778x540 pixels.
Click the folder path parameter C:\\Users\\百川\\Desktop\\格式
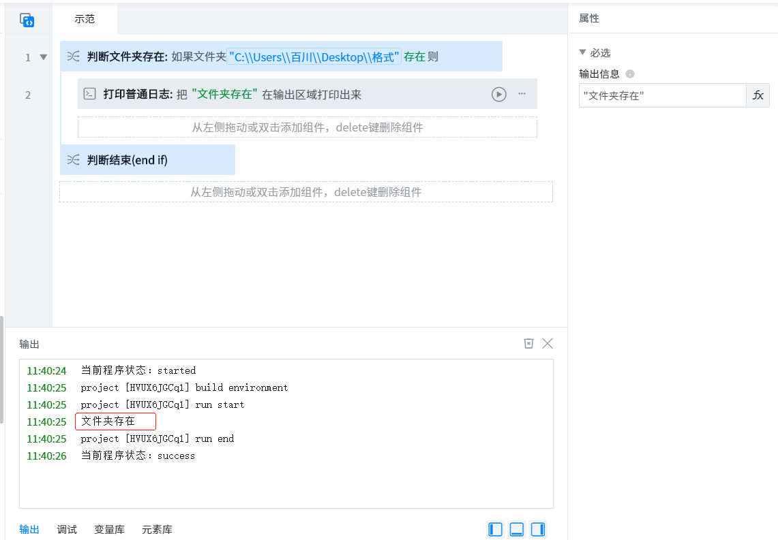[x=314, y=57]
